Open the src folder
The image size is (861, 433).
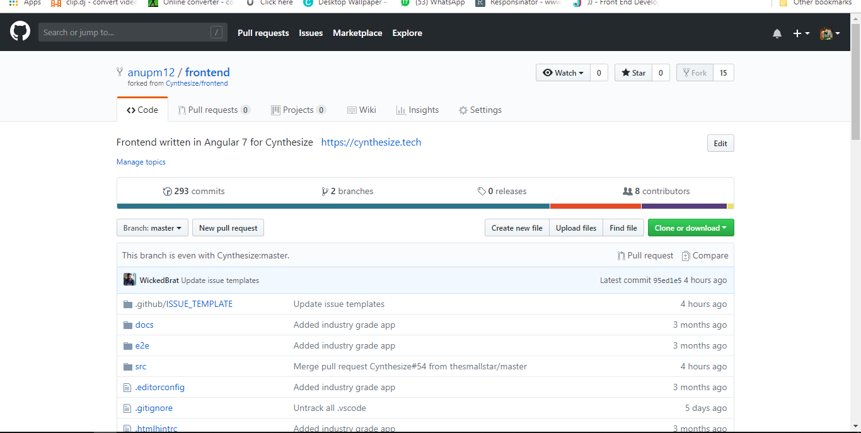pyautogui.click(x=141, y=366)
